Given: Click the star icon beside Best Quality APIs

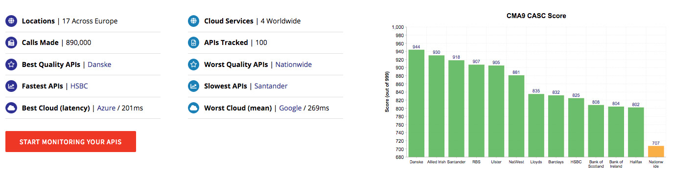Looking at the screenshot, I should [x=11, y=64].
